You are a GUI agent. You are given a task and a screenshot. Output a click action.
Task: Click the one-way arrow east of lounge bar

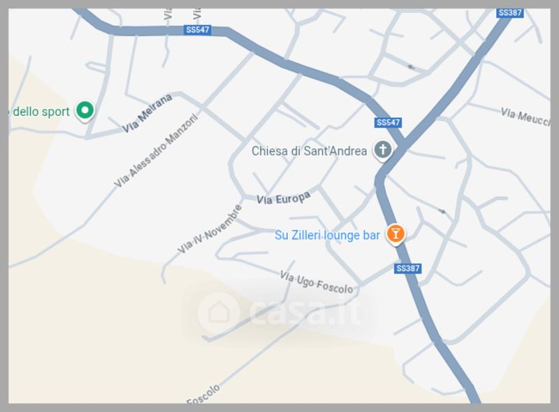442,212
